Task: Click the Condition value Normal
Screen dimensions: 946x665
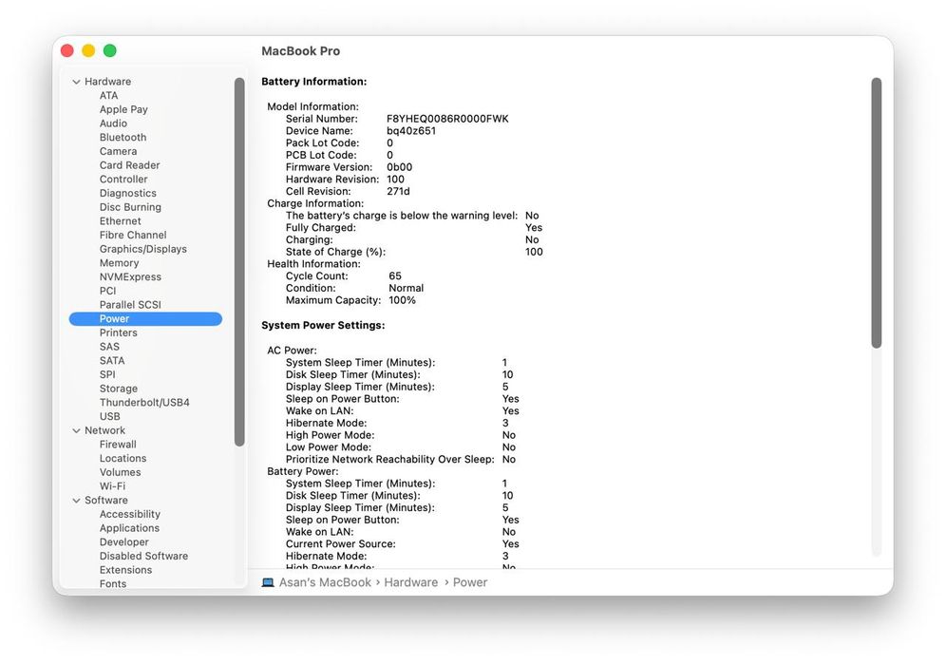Action: [406, 288]
